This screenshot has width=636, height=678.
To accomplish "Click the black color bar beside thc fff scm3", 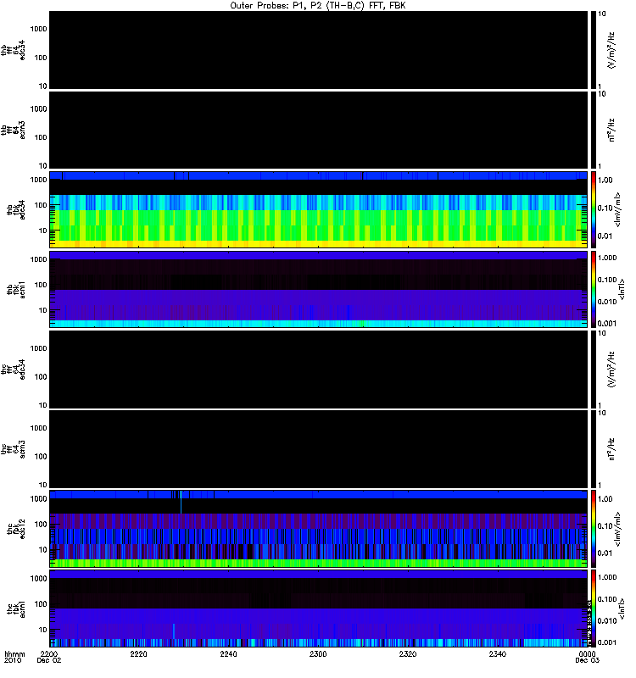I will (594, 449).
